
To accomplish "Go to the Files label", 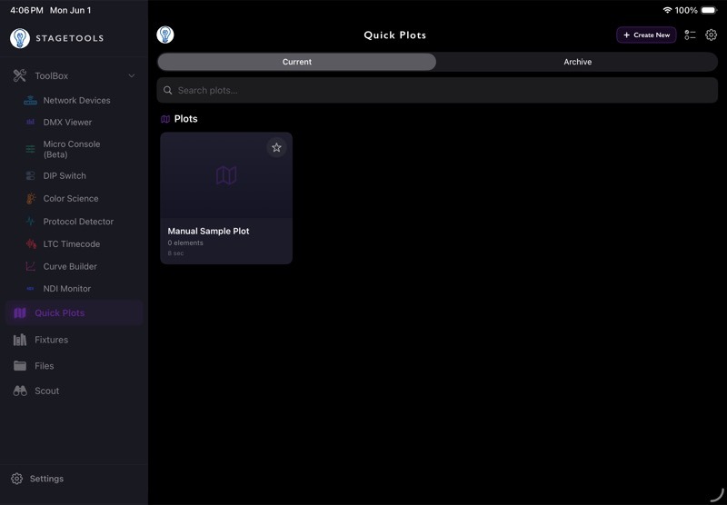I will point(44,365).
